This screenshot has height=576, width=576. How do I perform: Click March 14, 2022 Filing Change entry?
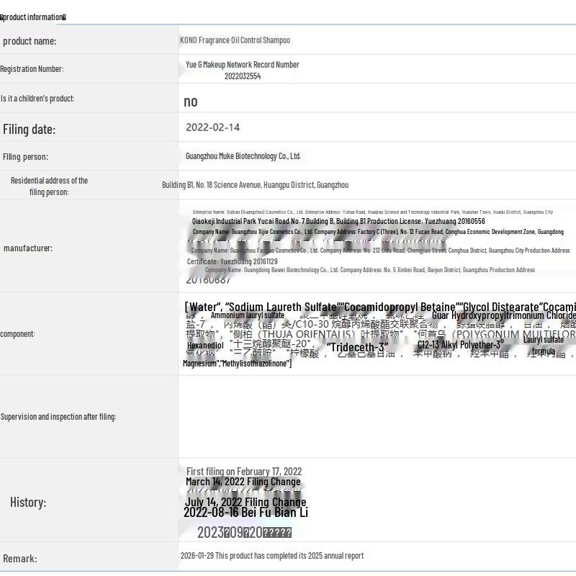pos(243,482)
